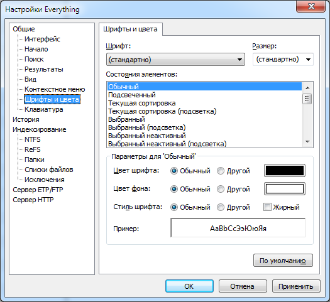Open the Вид settings page
This screenshot has width=330, height=302.
click(31, 79)
